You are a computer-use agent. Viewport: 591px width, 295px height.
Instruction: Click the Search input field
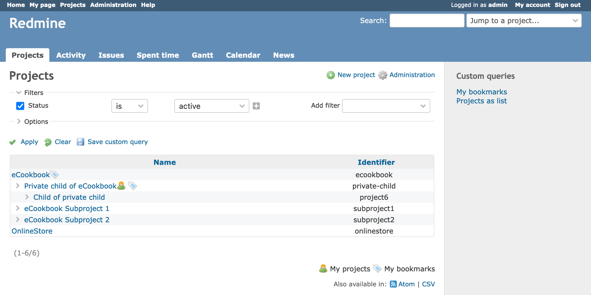427,20
